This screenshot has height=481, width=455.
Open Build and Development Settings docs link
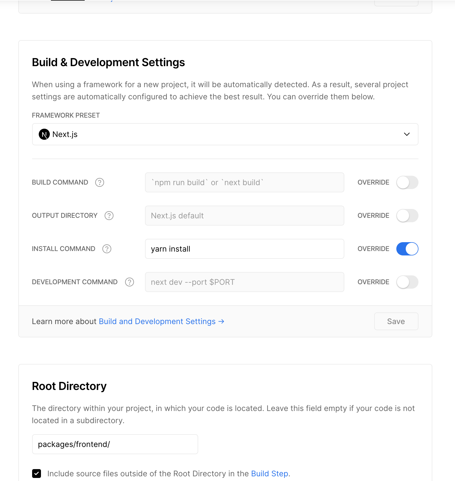161,321
